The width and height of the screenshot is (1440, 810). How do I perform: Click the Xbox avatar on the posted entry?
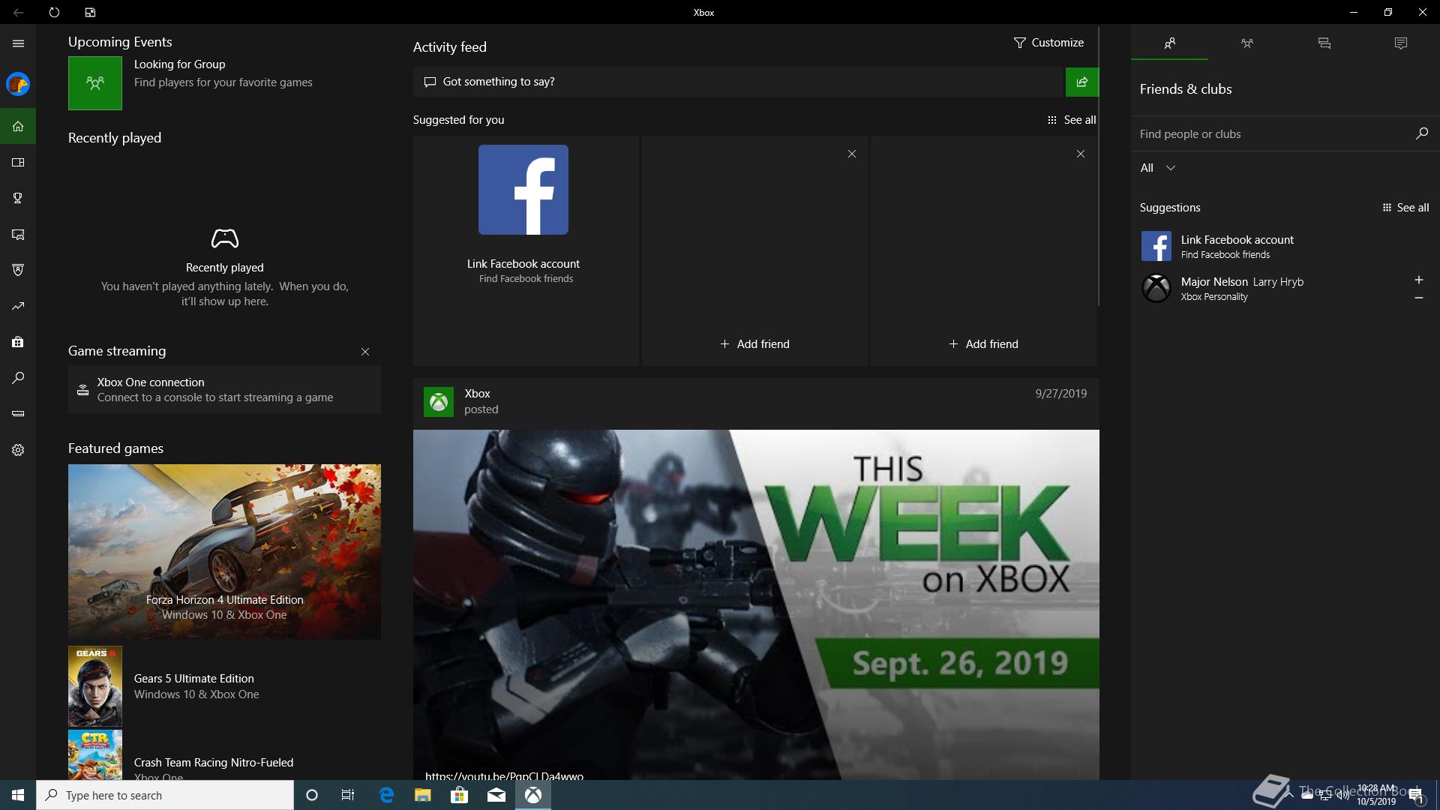439,402
